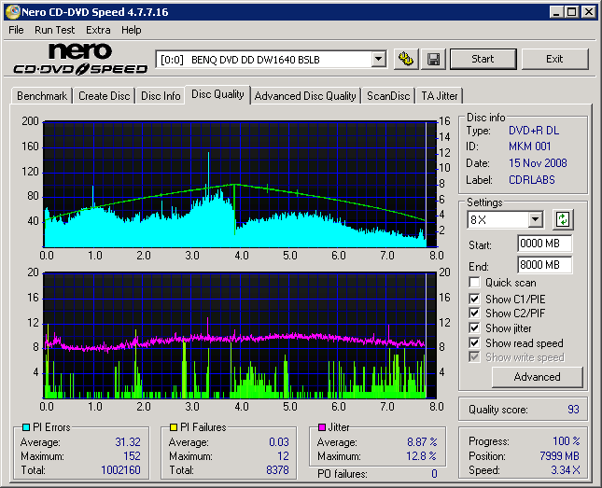Click the save floppy disk icon
602x488 pixels.
(433, 59)
